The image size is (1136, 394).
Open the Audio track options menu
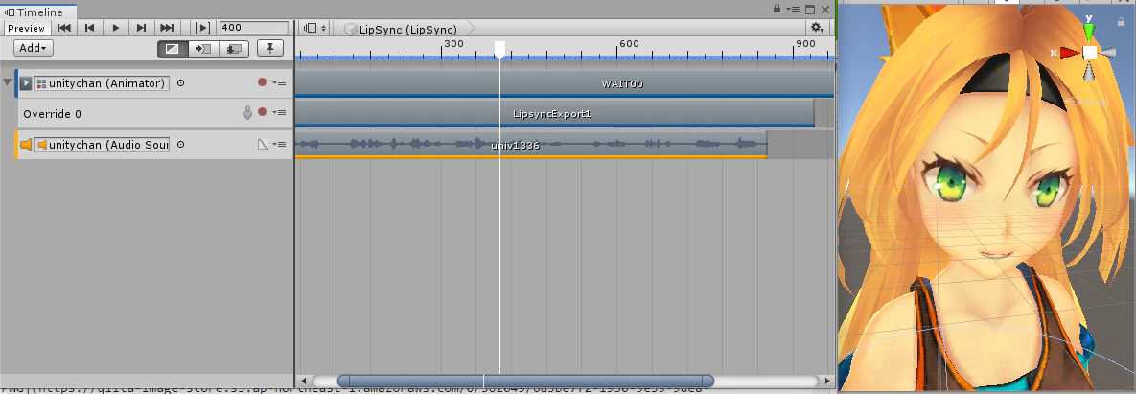[279, 145]
